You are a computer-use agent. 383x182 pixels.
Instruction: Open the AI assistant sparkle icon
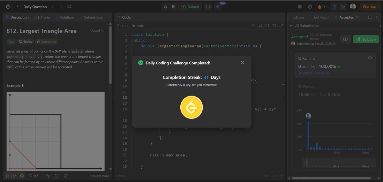pos(218,7)
